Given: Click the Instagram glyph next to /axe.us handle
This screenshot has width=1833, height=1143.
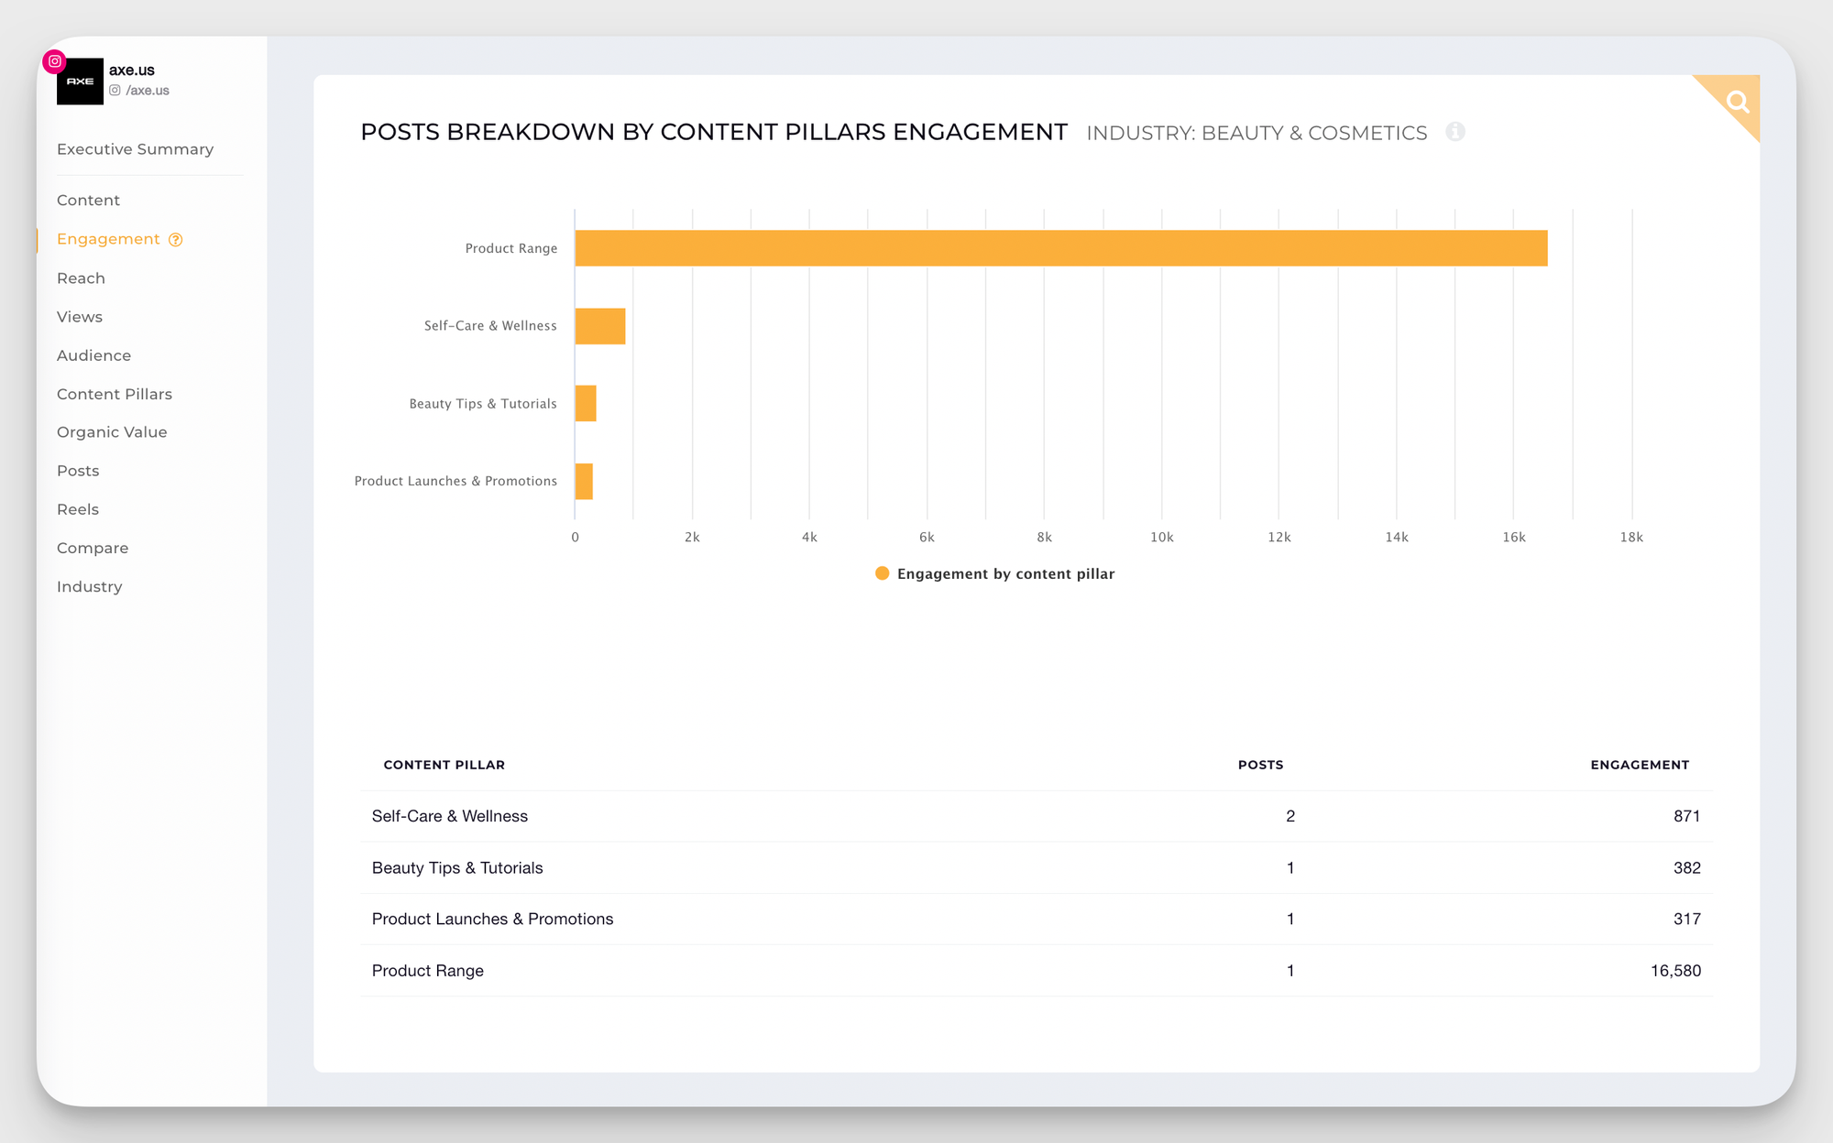Looking at the screenshot, I should tap(115, 90).
